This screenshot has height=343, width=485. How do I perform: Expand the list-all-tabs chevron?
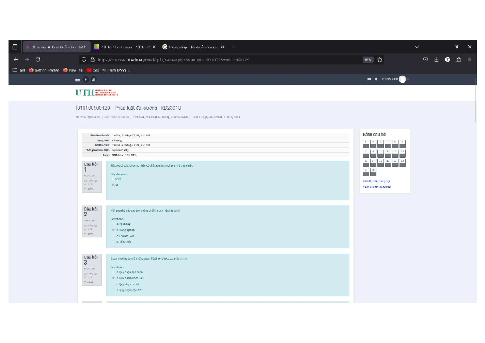(417, 47)
